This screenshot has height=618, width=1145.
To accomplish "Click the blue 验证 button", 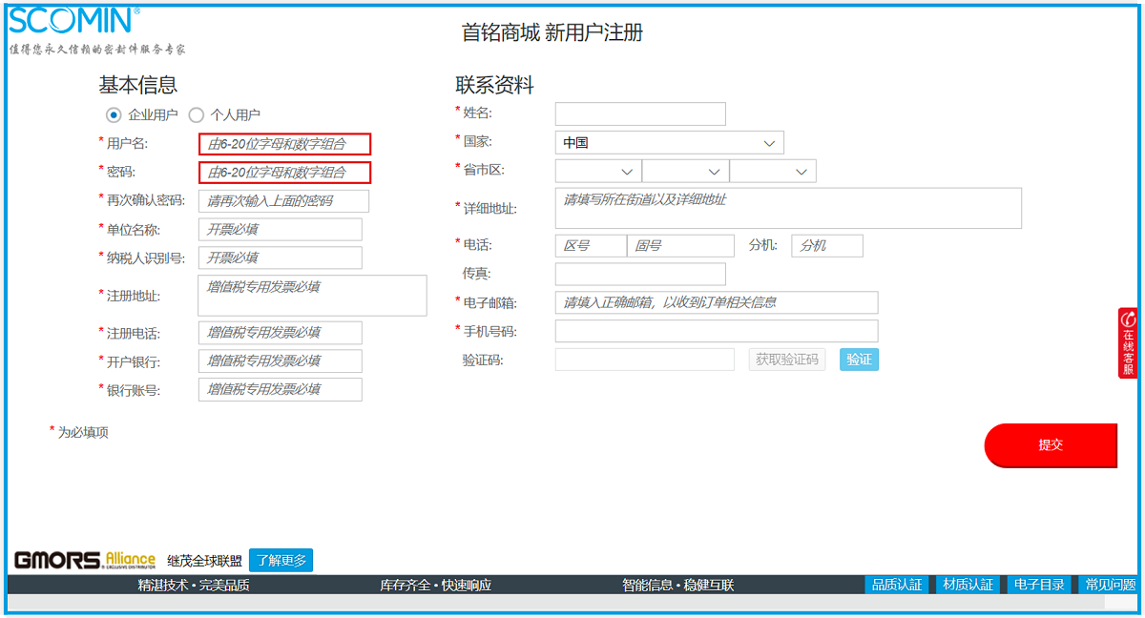I will pos(859,360).
